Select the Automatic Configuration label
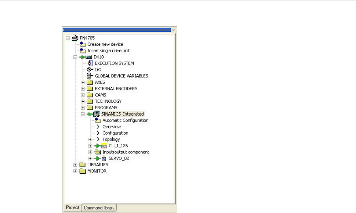 [x=125, y=121]
